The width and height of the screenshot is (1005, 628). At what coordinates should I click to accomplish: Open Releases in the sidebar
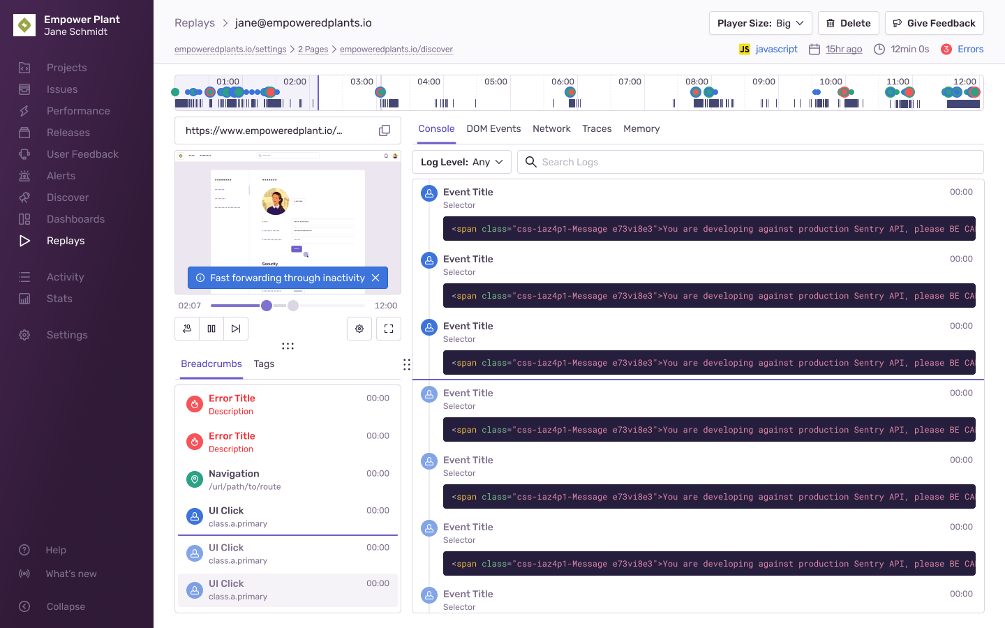(x=68, y=133)
